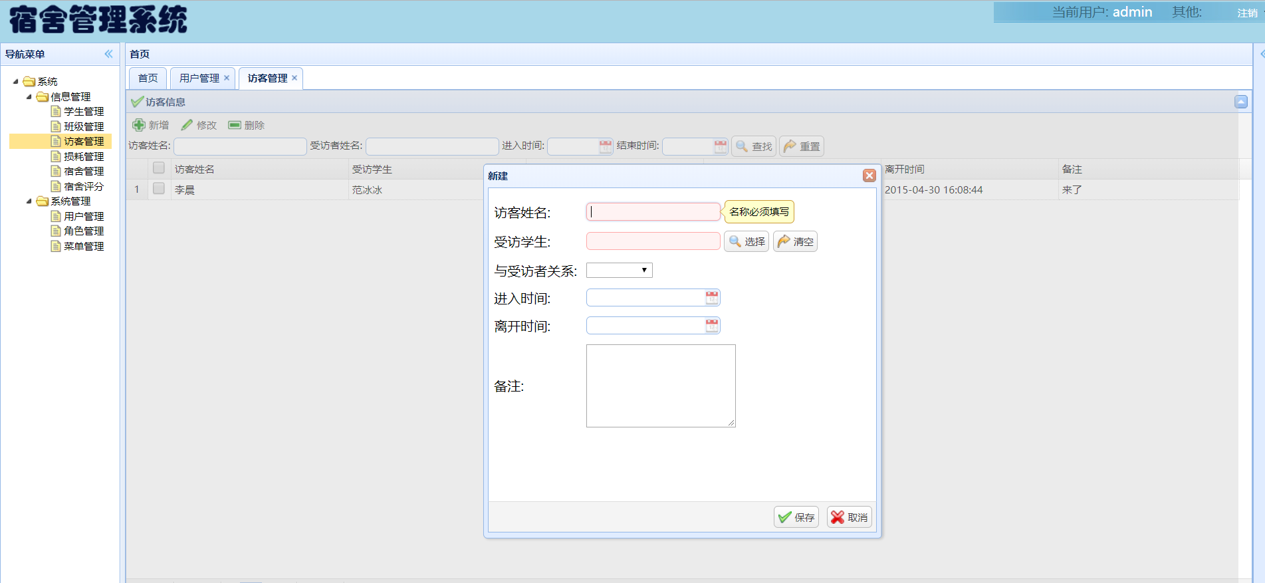Save the new visitor with 保存
Viewport: 1265px width, 583px height.
coord(796,517)
